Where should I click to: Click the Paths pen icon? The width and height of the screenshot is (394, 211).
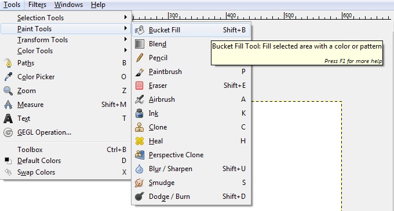(9, 63)
